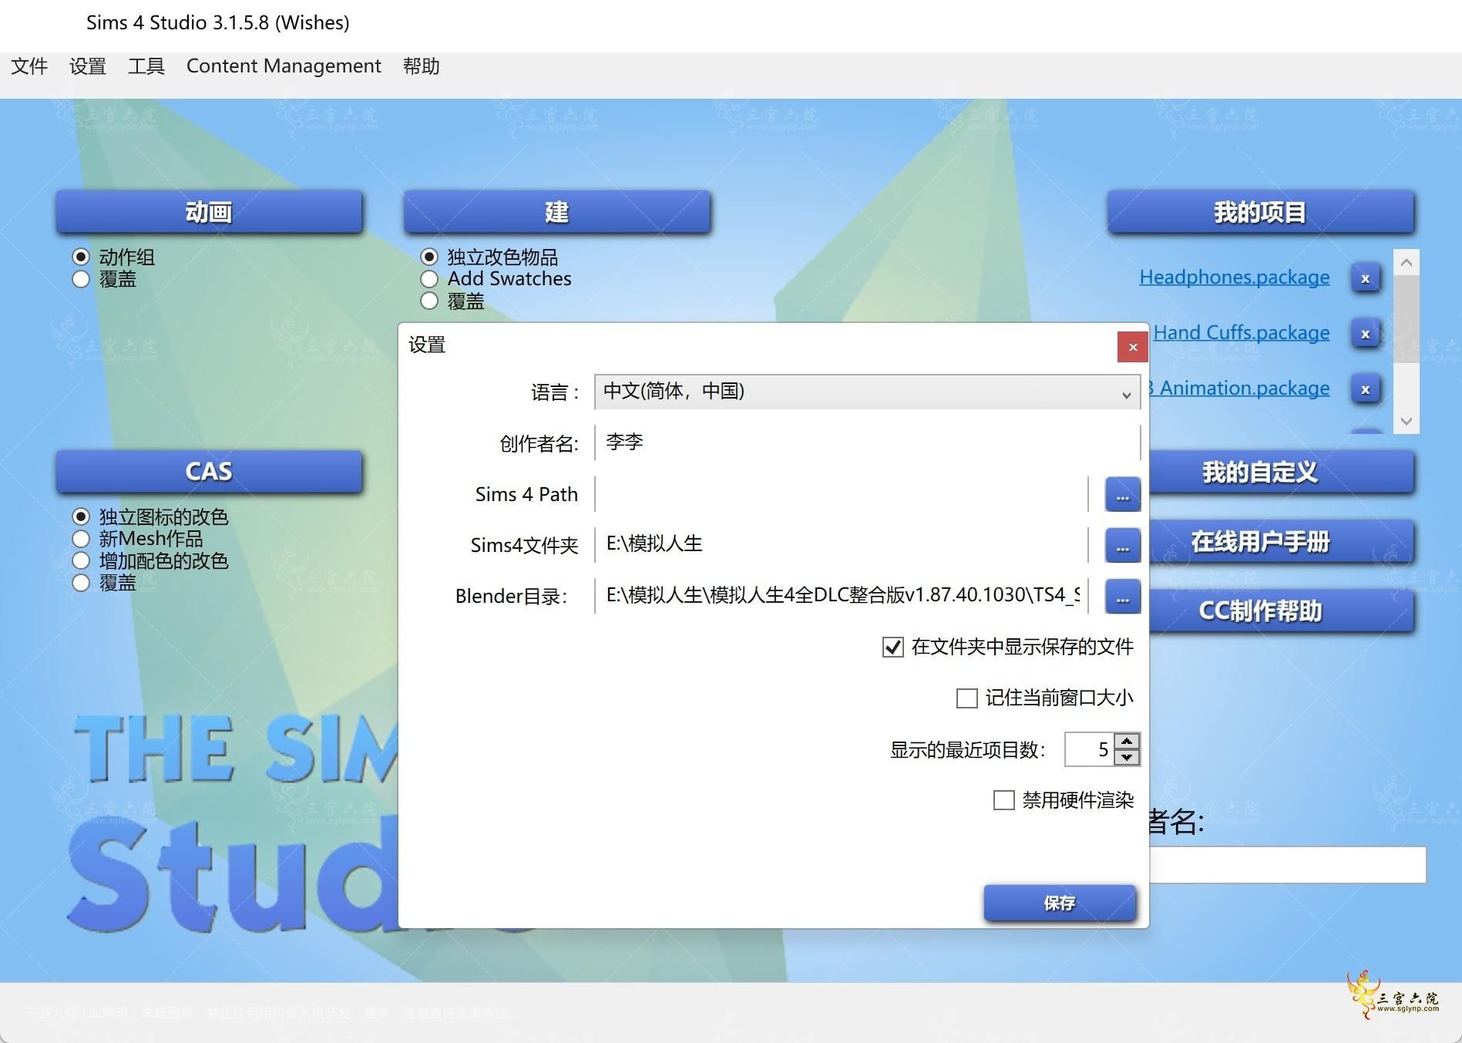Close the 设置 dialog
The image size is (1462, 1043).
point(1132,347)
